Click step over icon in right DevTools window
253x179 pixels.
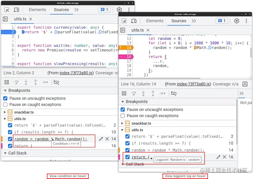(x=134, y=93)
